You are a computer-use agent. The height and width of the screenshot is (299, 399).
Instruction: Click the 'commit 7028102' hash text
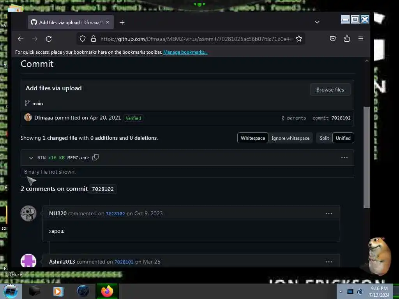tap(331, 118)
